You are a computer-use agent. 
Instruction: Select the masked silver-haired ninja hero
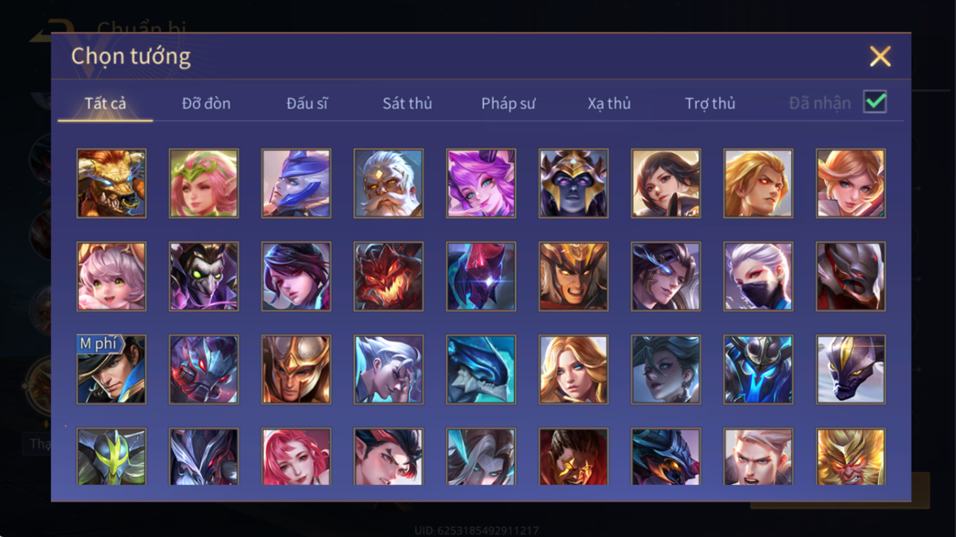pyautogui.click(x=758, y=276)
